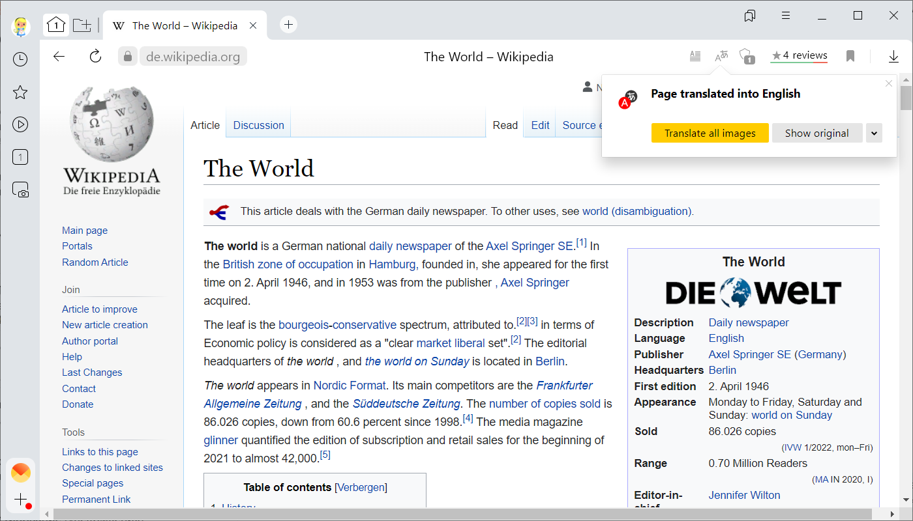This screenshot has width=913, height=521.
Task: Add a sidebar item with the plus icon
Action: [21, 500]
